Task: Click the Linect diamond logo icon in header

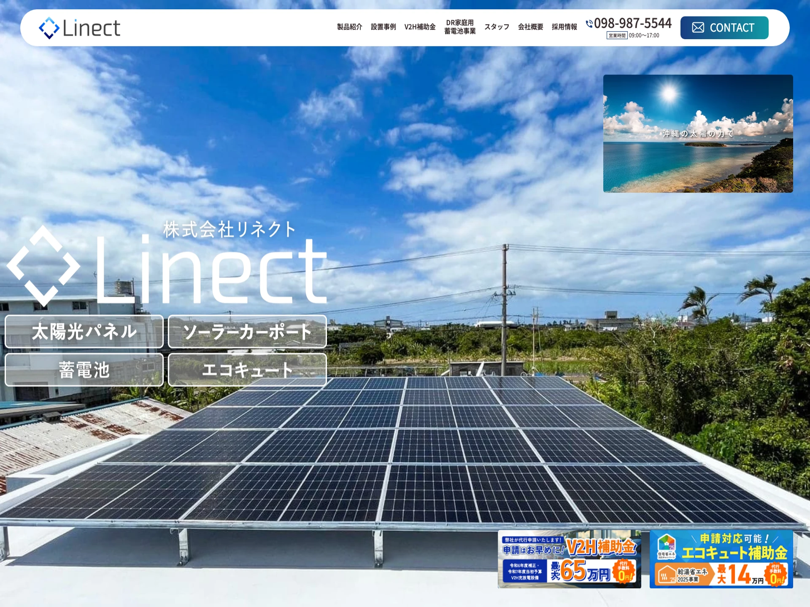Action: (x=49, y=28)
